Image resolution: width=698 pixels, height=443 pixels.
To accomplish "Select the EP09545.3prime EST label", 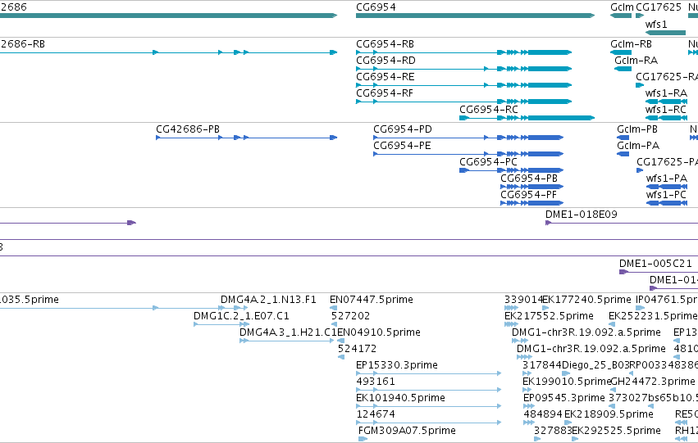I will pos(564,399).
